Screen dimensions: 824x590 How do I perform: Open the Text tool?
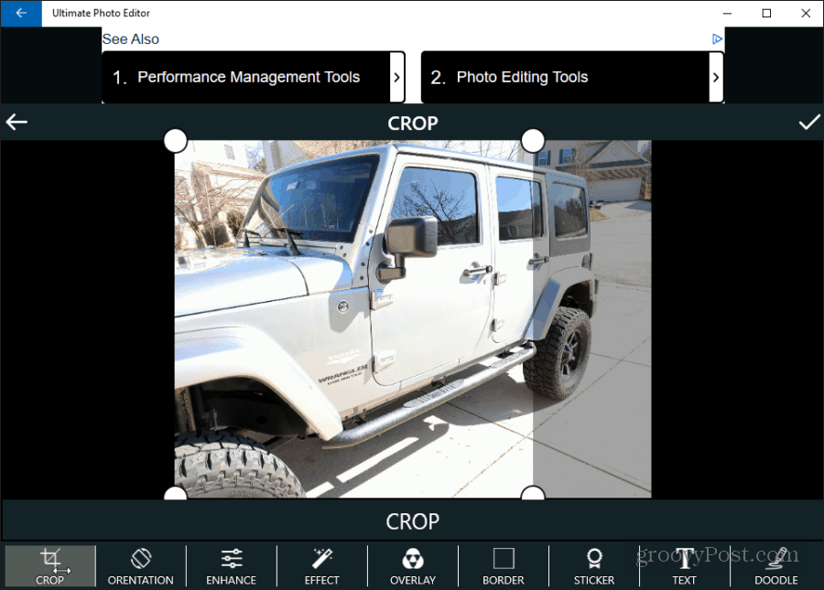click(684, 566)
